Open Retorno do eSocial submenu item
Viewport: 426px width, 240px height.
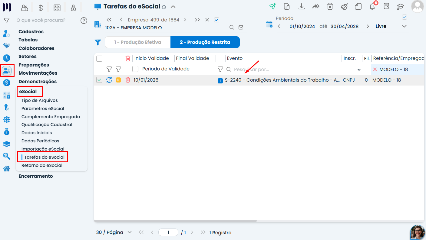42,165
